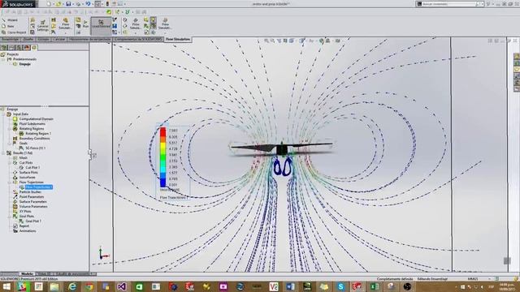The image size is (520, 292).
Task: Click the Undo icon in the top toolbar
Action: click(88, 4)
